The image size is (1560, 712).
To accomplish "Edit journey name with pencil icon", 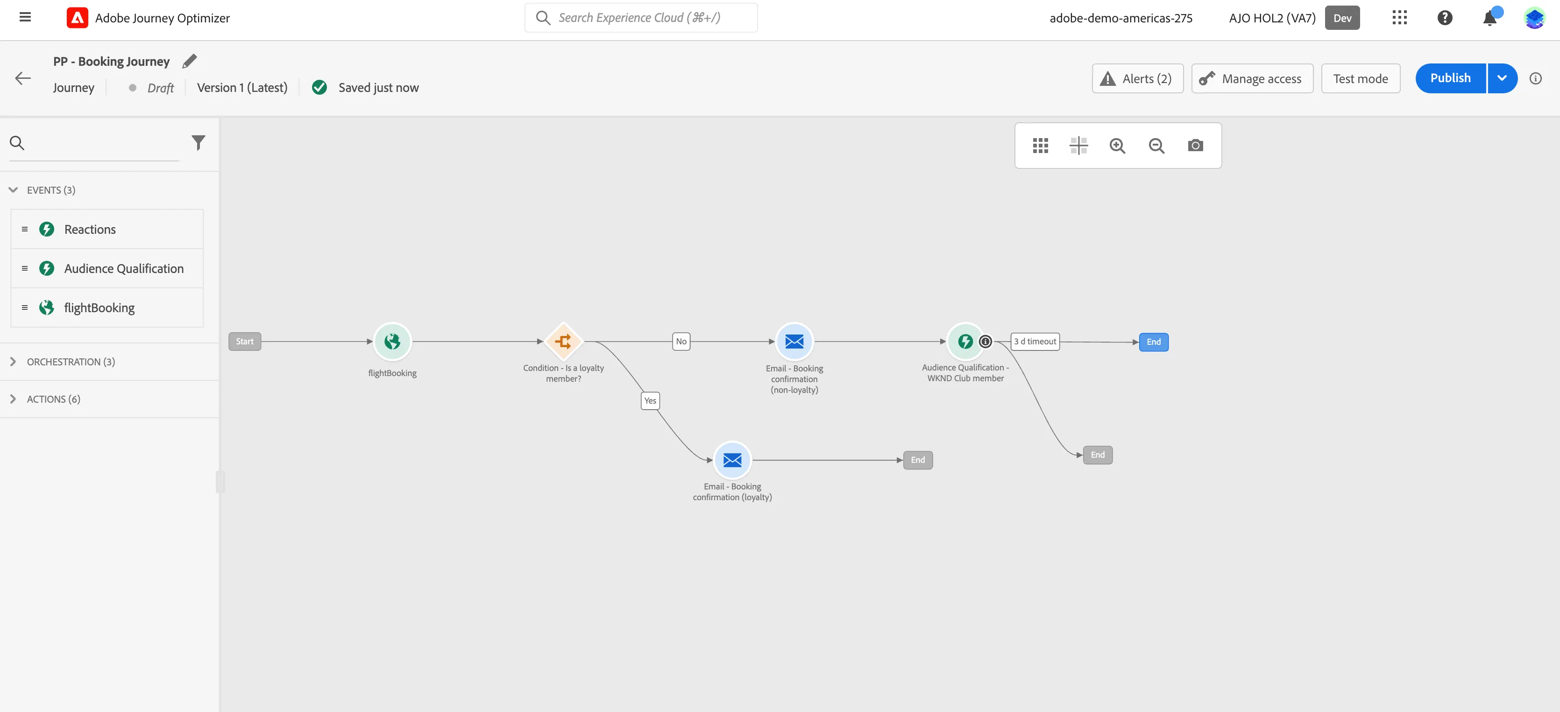I will pyautogui.click(x=190, y=61).
